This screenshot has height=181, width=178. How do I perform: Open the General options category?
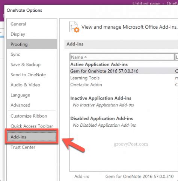pyautogui.click(x=32, y=24)
